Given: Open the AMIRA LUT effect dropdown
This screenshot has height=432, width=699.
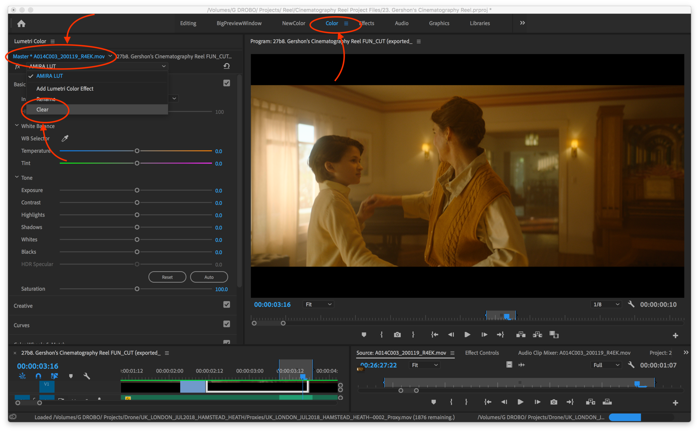Looking at the screenshot, I should [97, 66].
